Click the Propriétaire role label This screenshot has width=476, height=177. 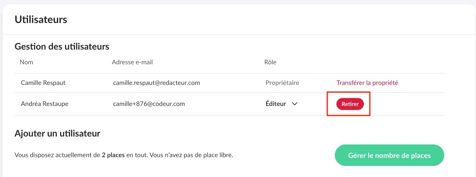tap(282, 83)
